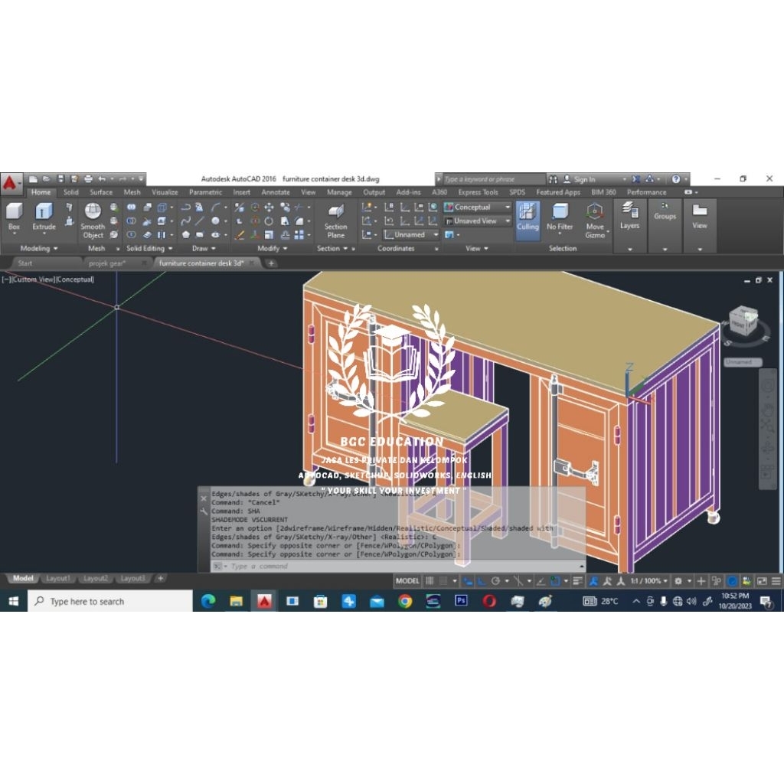This screenshot has height=784, width=784.
Task: Toggle Ortho mode in status bar
Action: click(481, 581)
